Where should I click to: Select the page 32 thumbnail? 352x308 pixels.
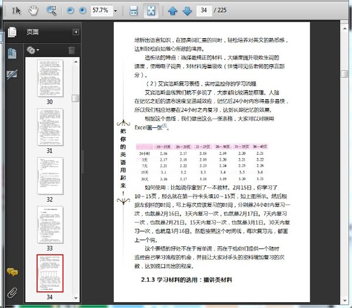click(x=49, y=175)
